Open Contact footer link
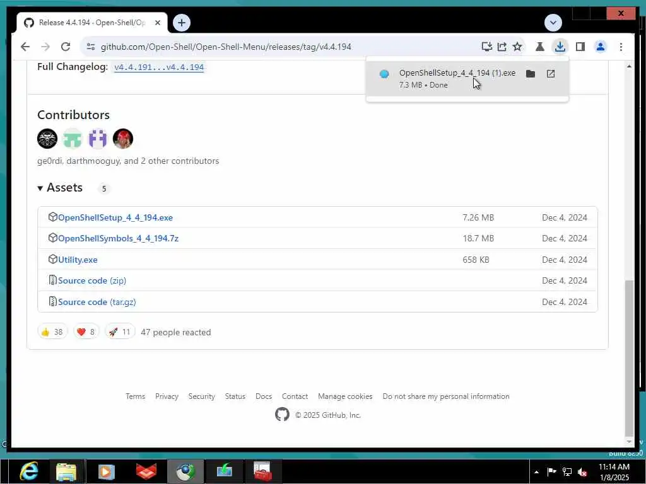This screenshot has width=646, height=484. pos(295,396)
